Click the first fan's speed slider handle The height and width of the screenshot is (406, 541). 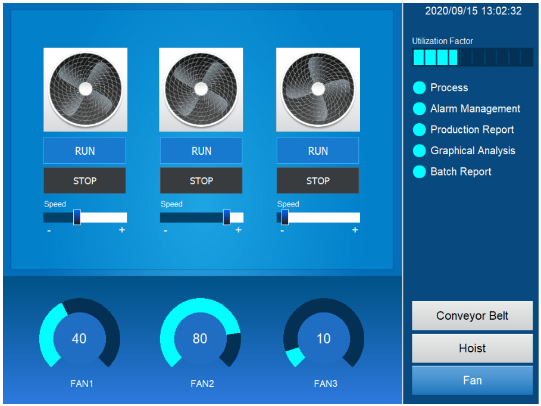pyautogui.click(x=77, y=217)
